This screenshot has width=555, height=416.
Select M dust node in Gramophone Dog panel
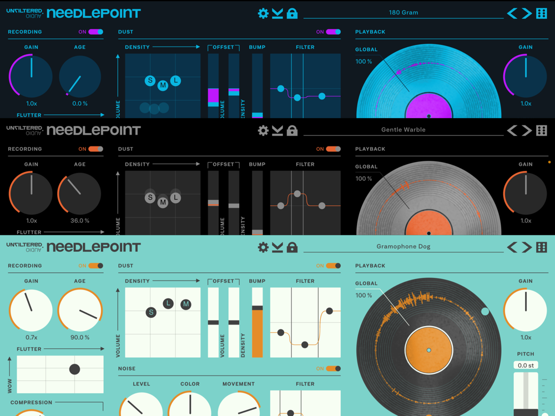click(x=186, y=304)
